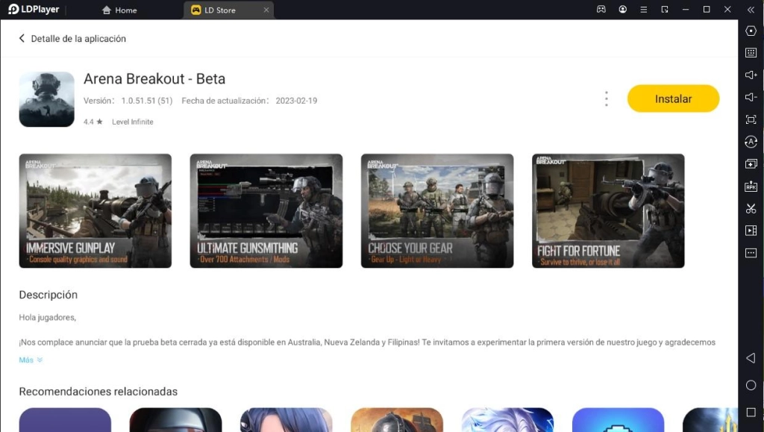Open Ultimate Gunsmithing screenshot
The height and width of the screenshot is (432, 764).
tap(266, 211)
